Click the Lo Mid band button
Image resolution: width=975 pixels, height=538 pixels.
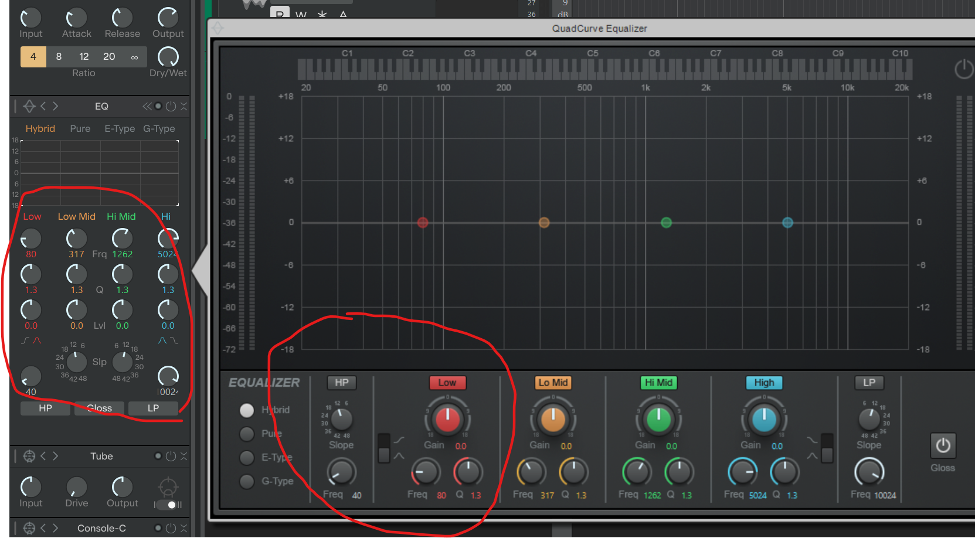coord(553,383)
